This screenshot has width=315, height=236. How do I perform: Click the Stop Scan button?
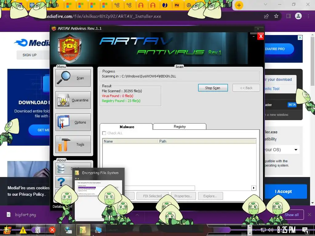pyautogui.click(x=213, y=88)
